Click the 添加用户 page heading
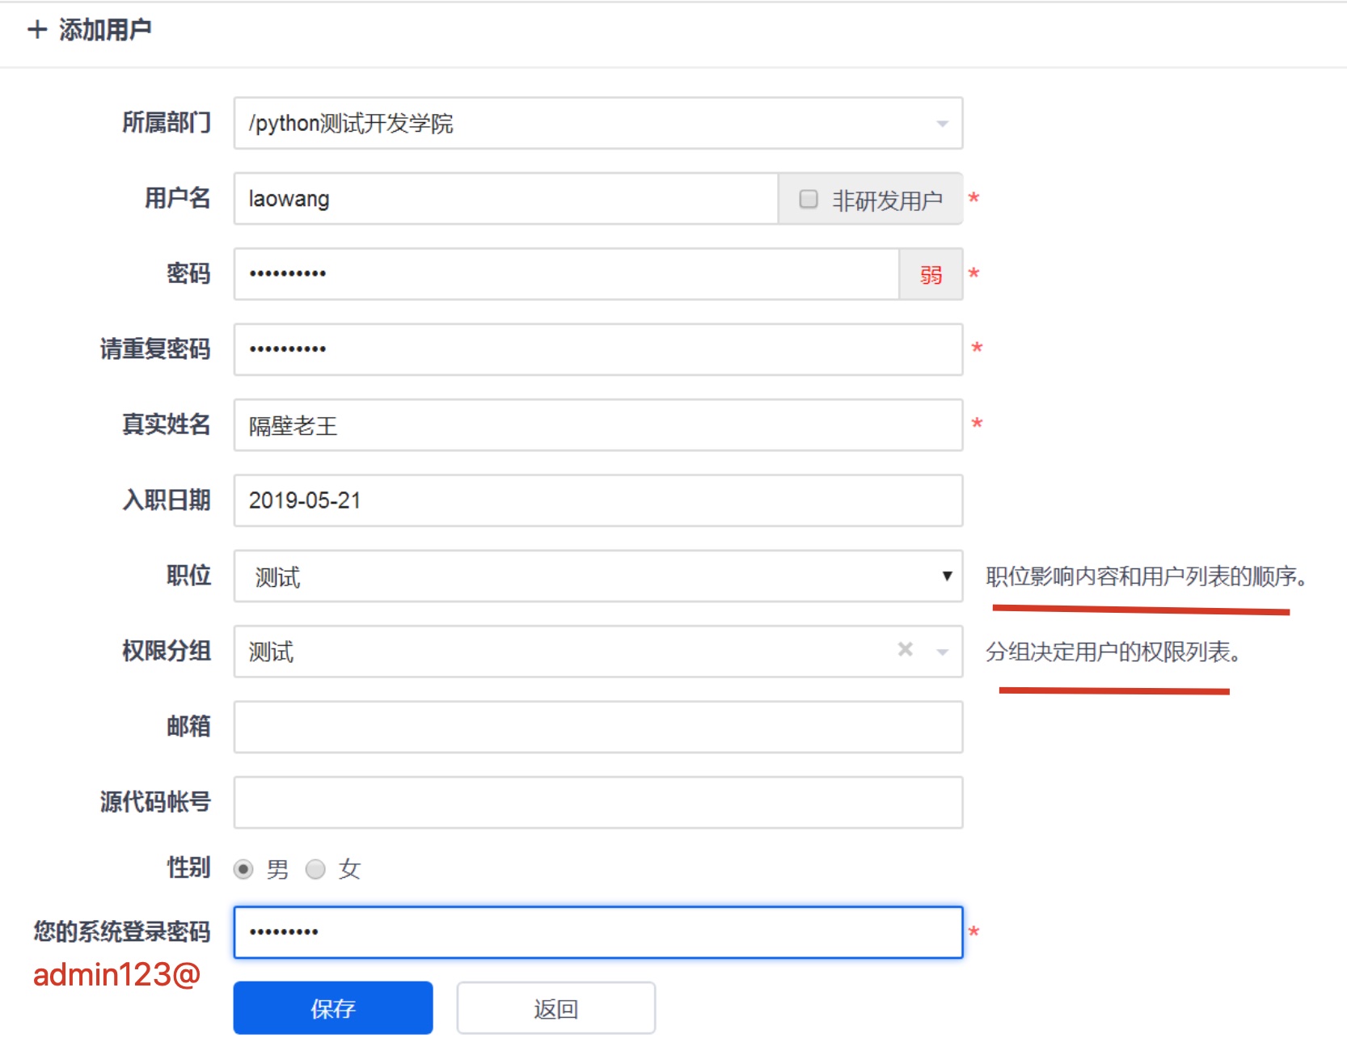 [104, 30]
